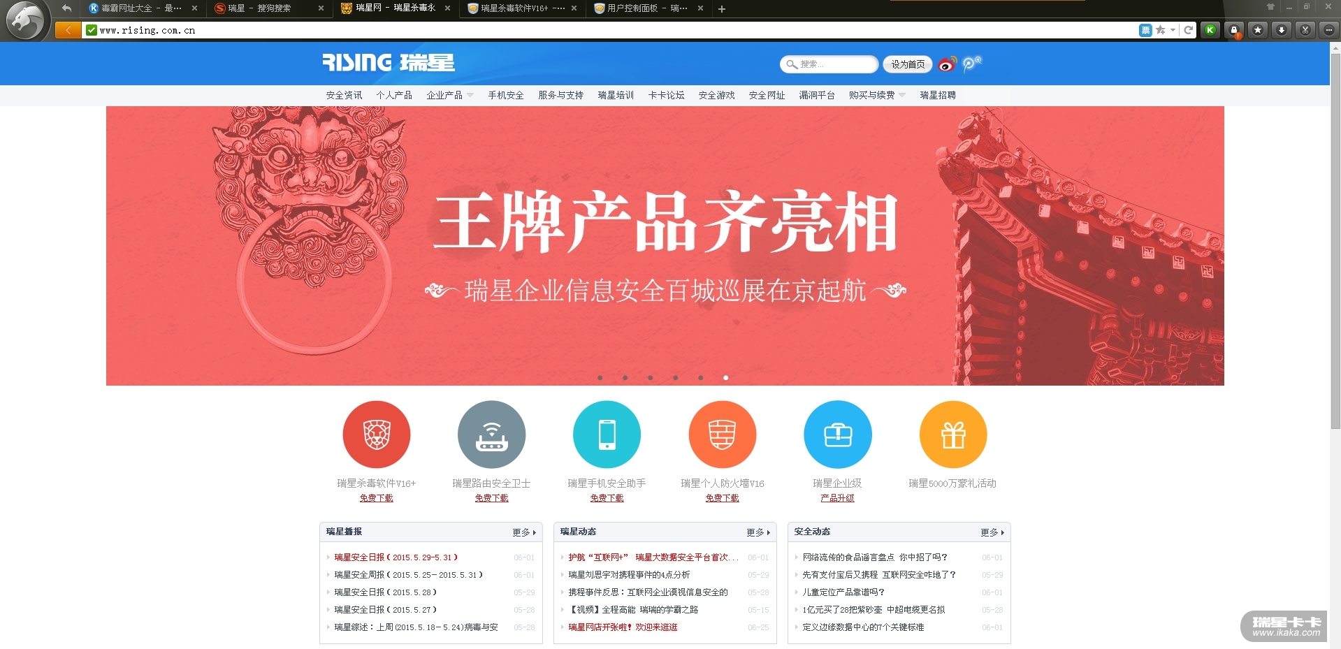
Task: Click the scissors screenshot tool
Action: tap(1305, 30)
